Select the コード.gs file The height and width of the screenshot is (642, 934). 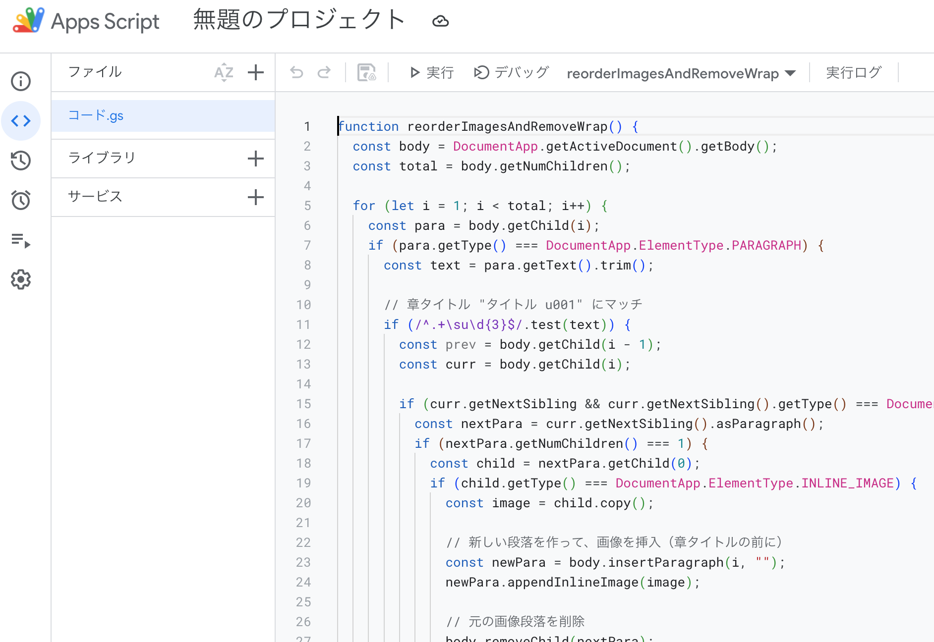click(x=96, y=116)
